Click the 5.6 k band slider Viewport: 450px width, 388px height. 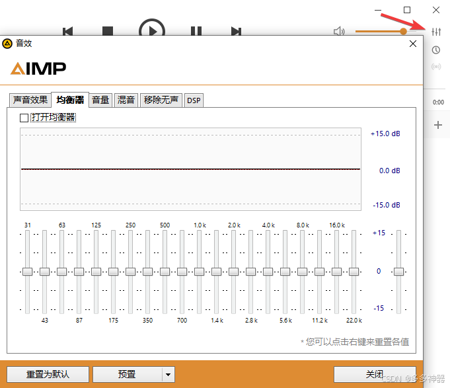(285, 272)
